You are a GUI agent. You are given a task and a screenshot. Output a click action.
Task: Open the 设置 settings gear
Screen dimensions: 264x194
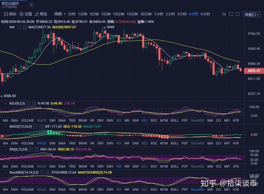coord(21,14)
